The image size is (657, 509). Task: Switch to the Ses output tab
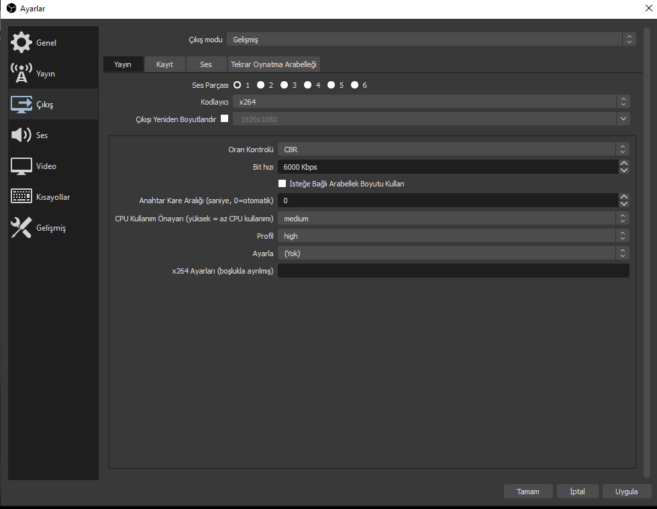click(206, 64)
